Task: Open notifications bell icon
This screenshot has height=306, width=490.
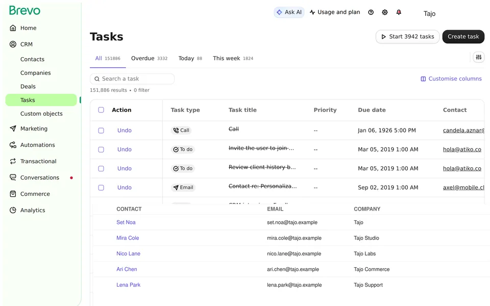Action: 399,12
